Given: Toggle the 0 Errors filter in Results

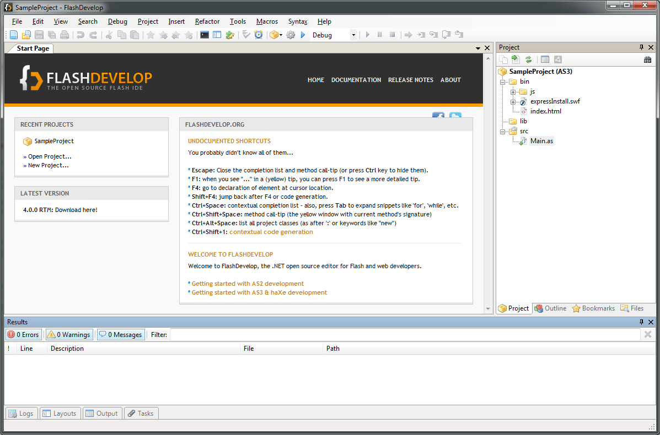Looking at the screenshot, I should [23, 334].
